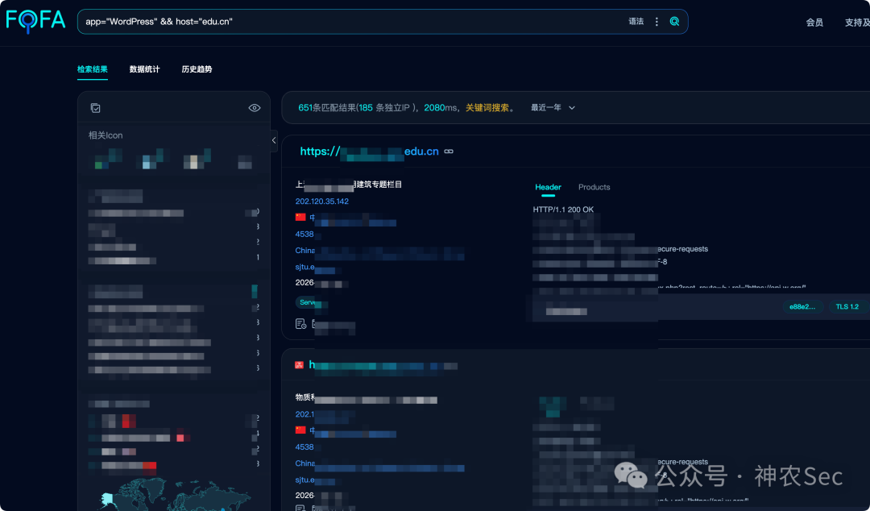The width and height of the screenshot is (870, 511).
Task: Click the FOFA logo
Action: (35, 21)
